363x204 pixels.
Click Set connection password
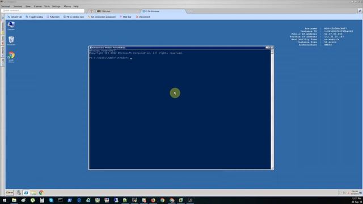tap(102, 17)
